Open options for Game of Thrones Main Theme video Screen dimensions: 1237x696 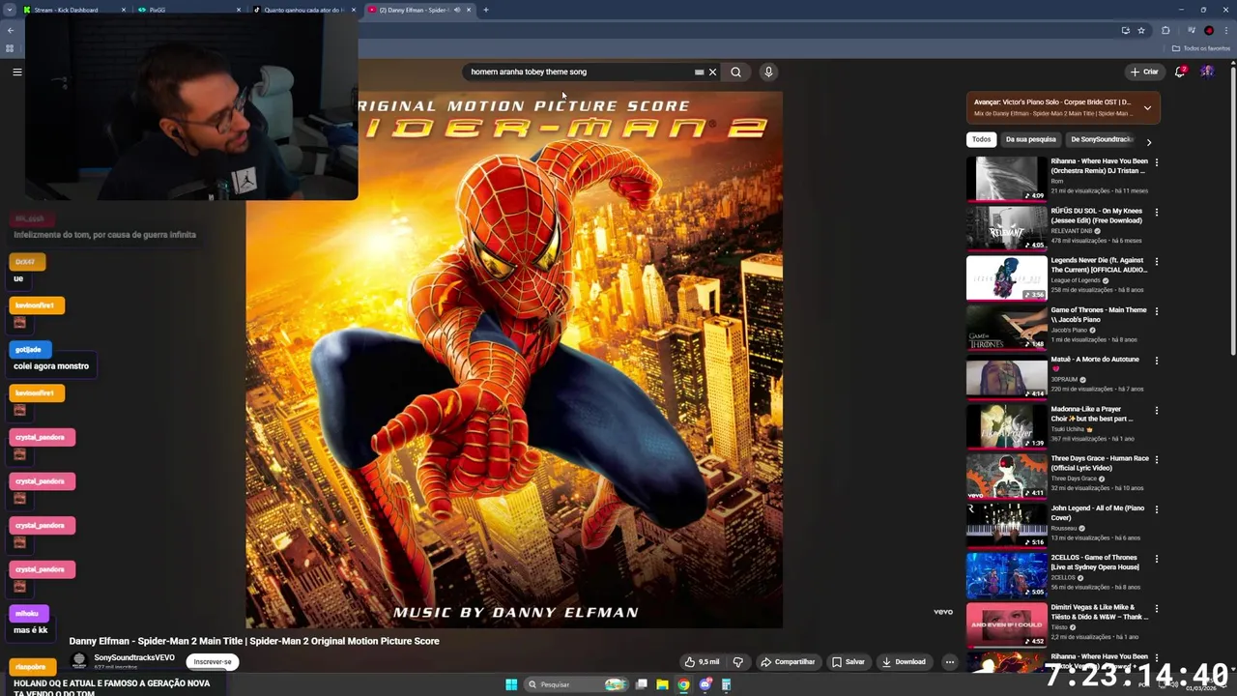(1157, 311)
